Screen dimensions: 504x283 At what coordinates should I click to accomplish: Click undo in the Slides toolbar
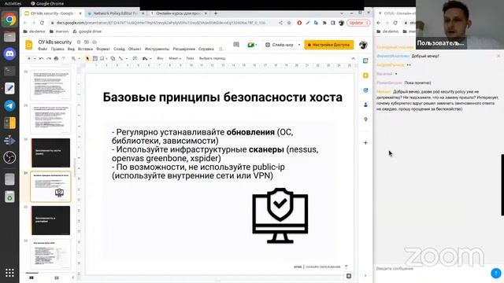(42, 58)
